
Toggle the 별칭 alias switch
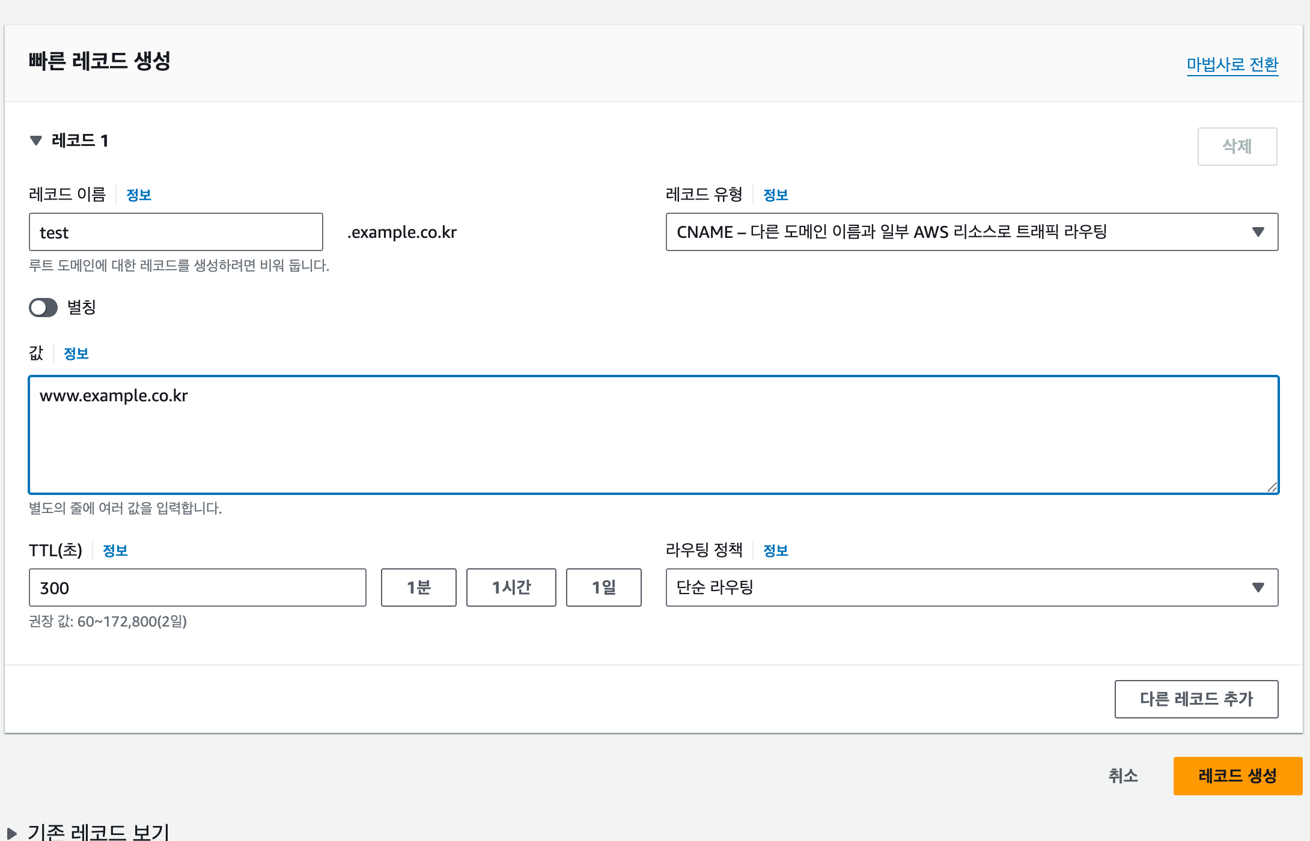pos(43,308)
